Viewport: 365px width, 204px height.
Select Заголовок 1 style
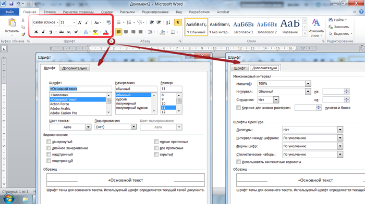click(x=244, y=27)
